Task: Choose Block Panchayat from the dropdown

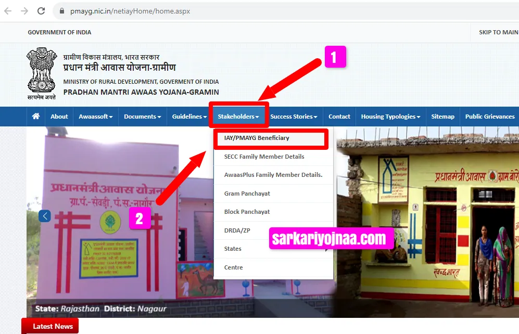Action: (273, 212)
